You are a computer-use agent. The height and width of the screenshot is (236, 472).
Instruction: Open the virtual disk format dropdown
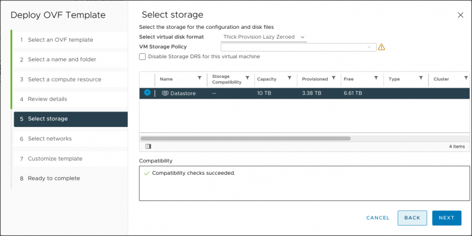(264, 37)
